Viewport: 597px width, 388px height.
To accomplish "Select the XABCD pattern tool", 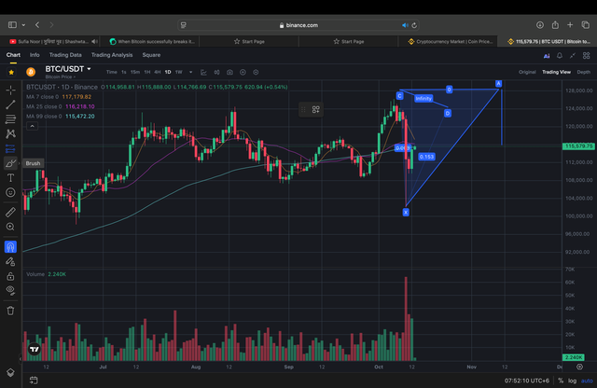I will click(10, 133).
